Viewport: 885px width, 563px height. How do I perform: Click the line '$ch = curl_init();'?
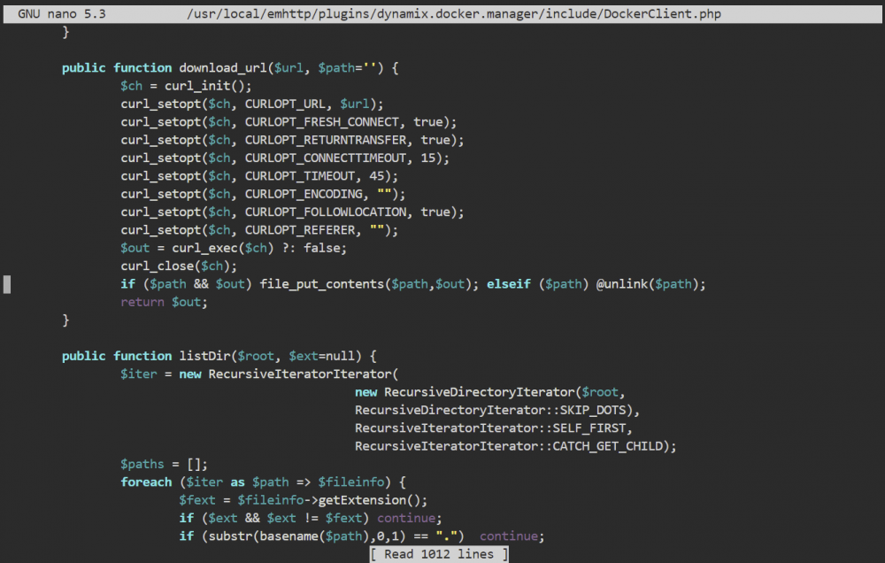tap(186, 86)
